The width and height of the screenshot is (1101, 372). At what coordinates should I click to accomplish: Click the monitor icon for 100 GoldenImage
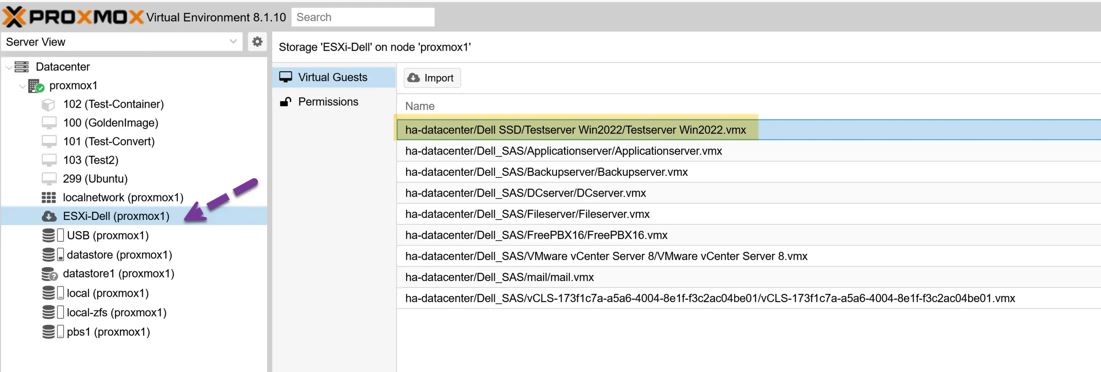coord(49,123)
